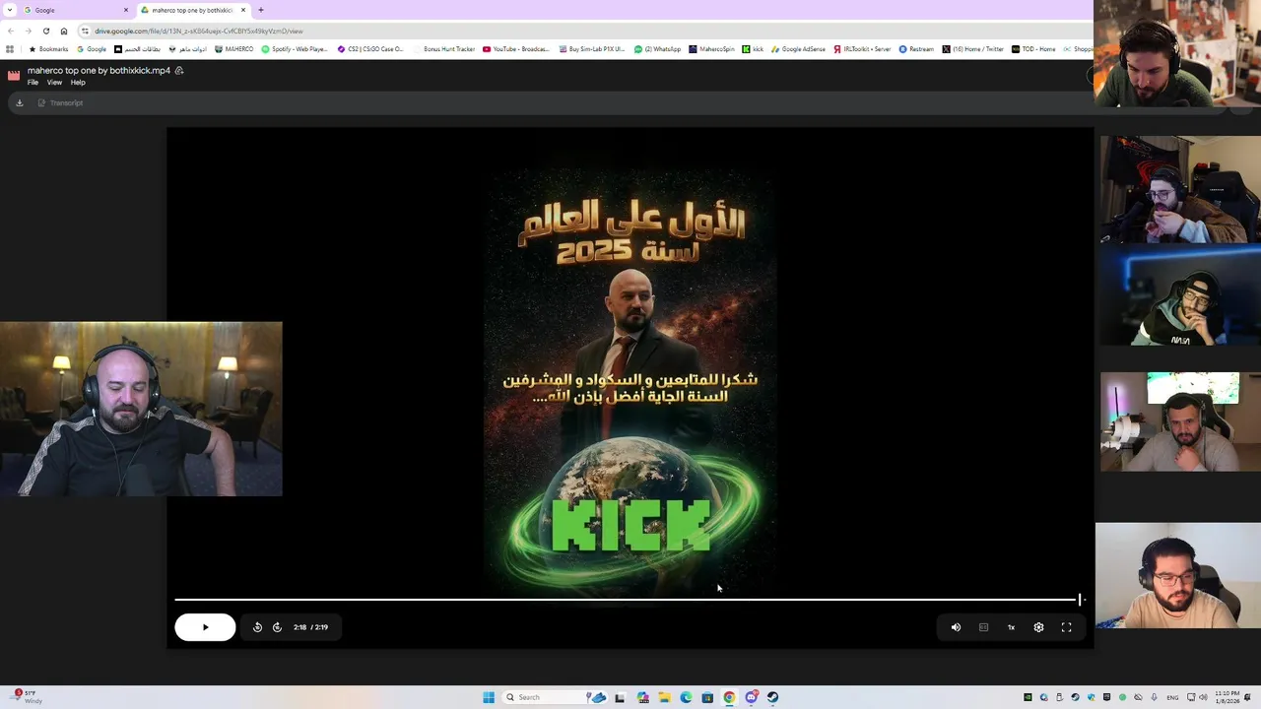Open Google Chrome from the taskbar
1261x709 pixels.
[x=729, y=697]
